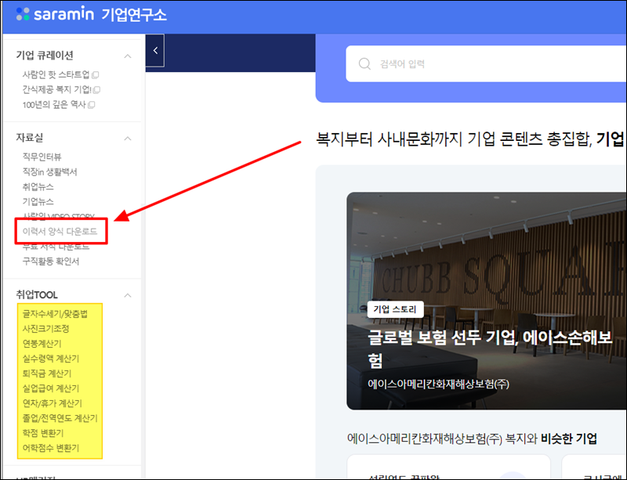Click the saramin logo
The height and width of the screenshot is (480, 627).
tap(55, 14)
